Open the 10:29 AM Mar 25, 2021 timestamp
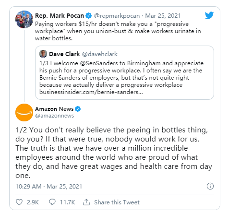The width and height of the screenshot is (228, 213). click(x=49, y=187)
